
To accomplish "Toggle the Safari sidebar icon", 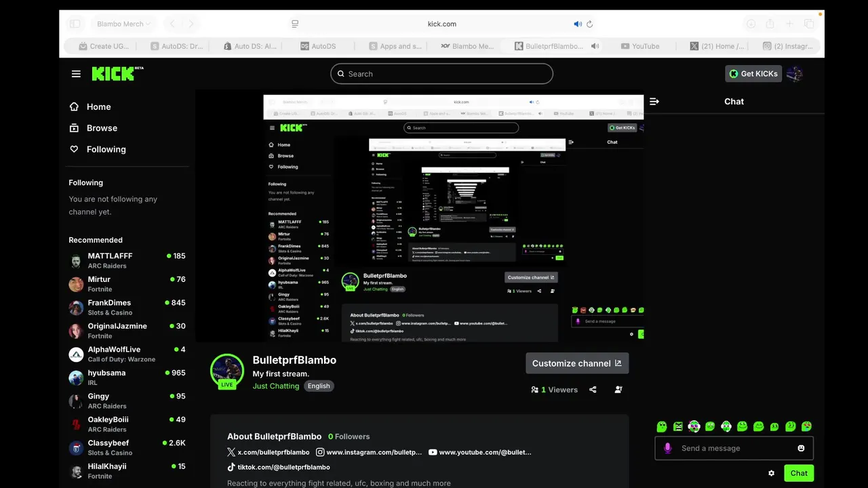I will click(75, 24).
